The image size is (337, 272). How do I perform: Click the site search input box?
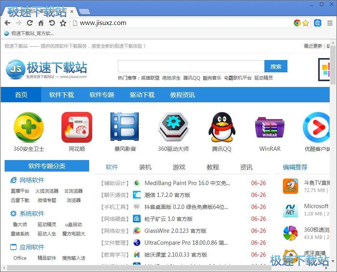click(x=191, y=66)
